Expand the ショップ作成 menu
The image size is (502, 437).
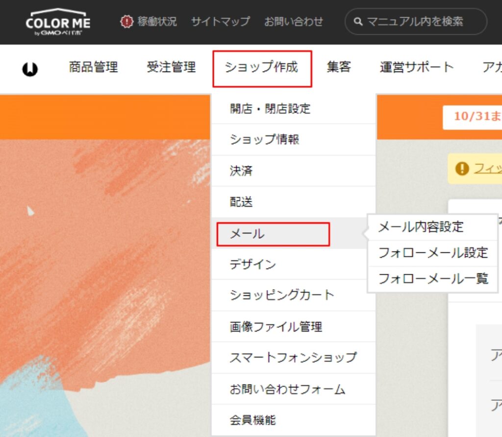[262, 68]
